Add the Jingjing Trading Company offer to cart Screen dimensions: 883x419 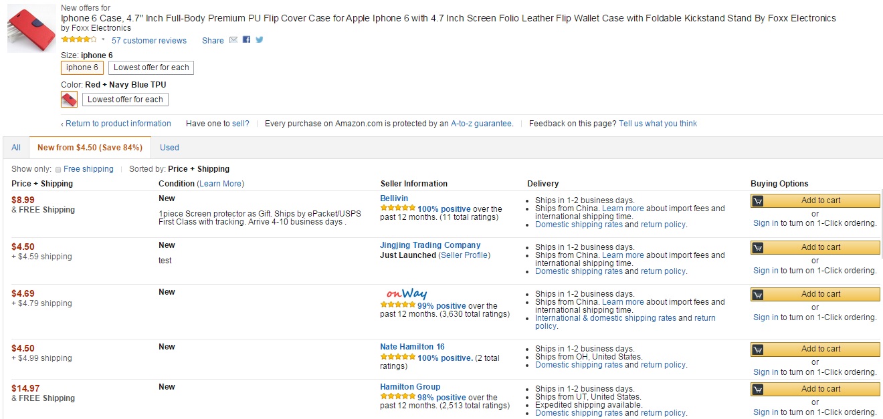click(x=815, y=247)
